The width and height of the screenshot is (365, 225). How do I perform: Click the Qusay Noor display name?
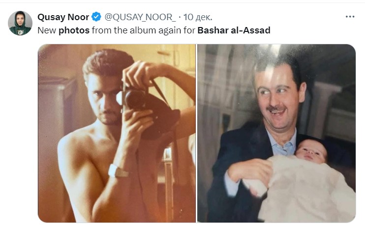tap(63, 17)
